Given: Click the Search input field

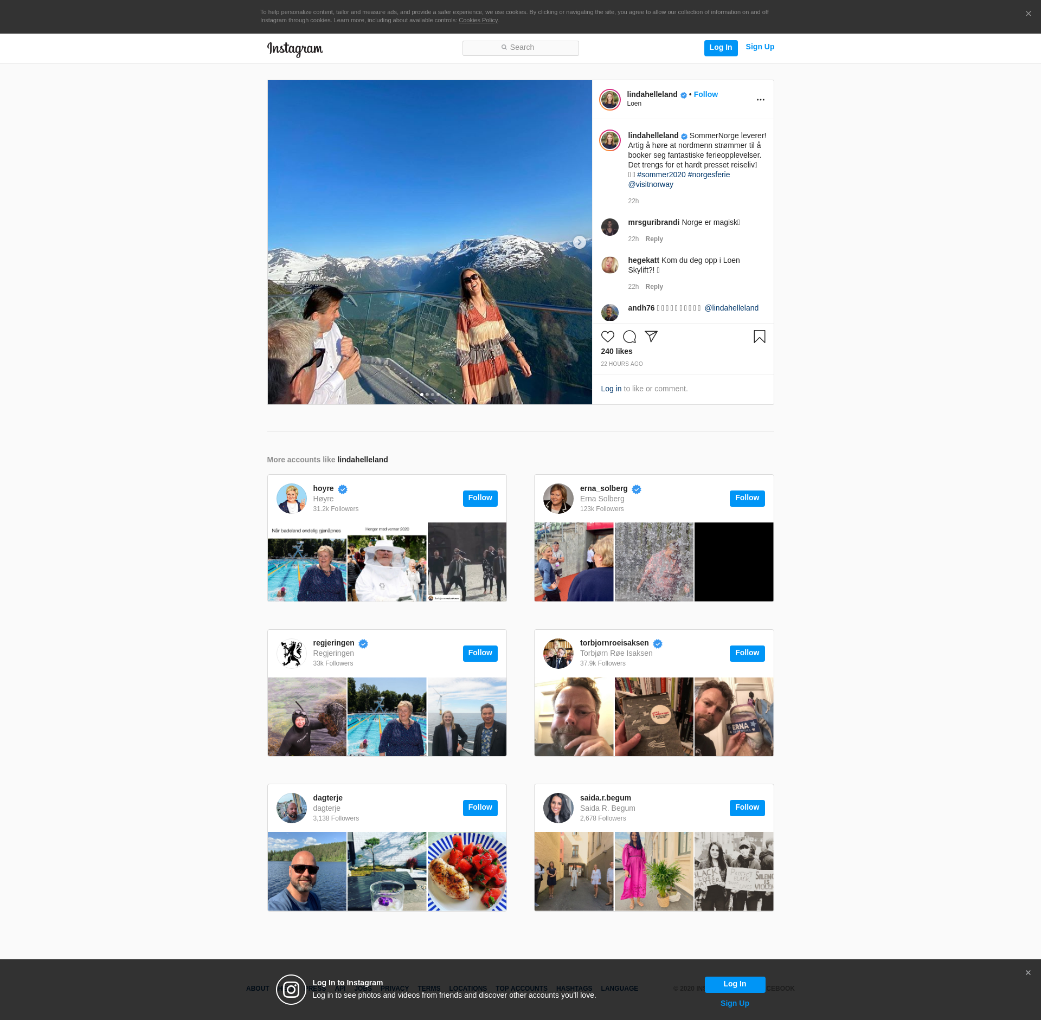Looking at the screenshot, I should coord(520,48).
